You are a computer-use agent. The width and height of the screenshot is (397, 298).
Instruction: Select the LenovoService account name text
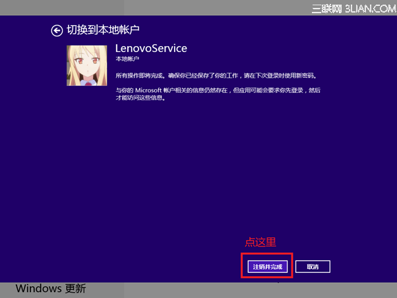pos(151,48)
